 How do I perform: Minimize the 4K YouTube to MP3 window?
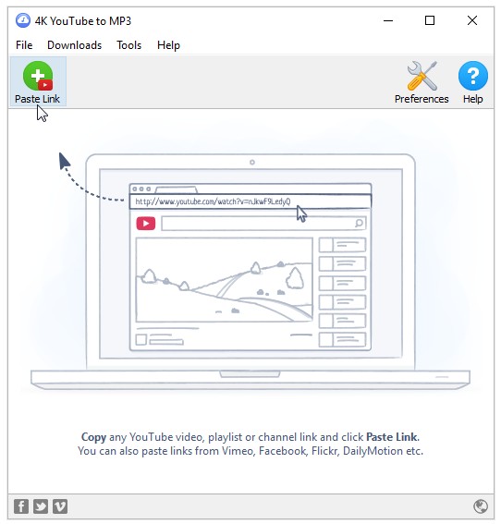(388, 20)
